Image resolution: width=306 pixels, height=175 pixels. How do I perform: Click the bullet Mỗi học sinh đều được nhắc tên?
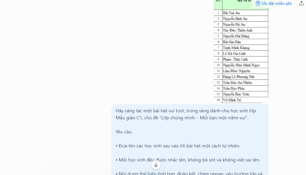tap(188, 160)
